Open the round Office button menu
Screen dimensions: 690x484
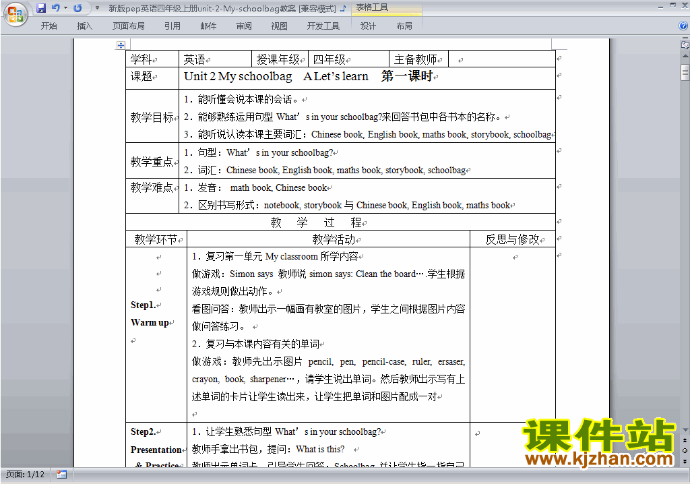tap(16, 14)
